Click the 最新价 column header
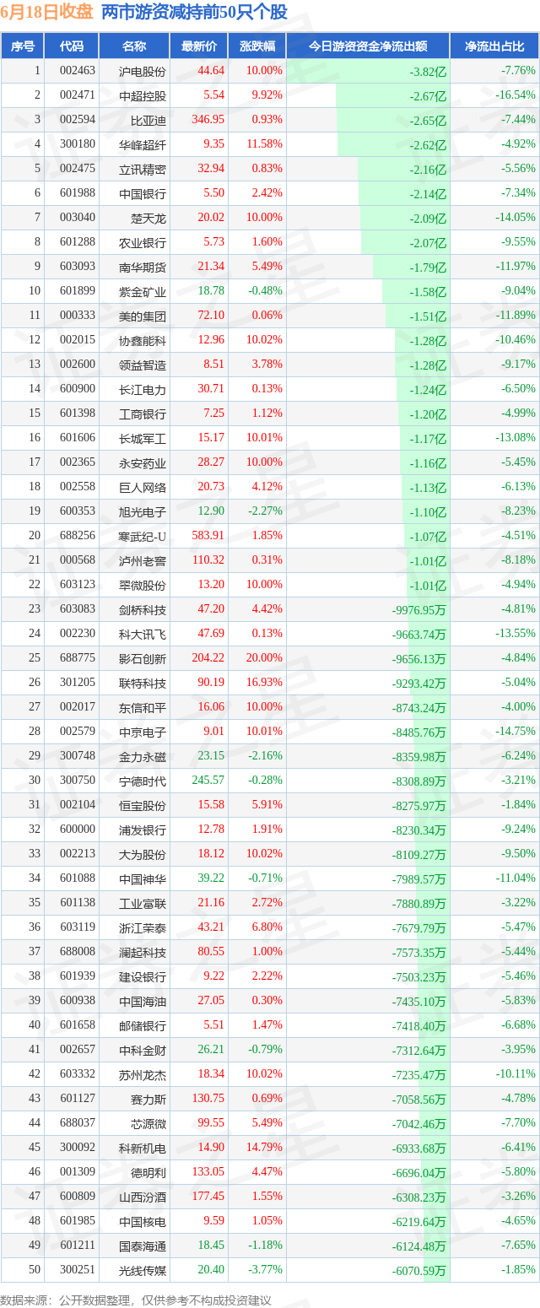The height and width of the screenshot is (1308, 540). [x=198, y=46]
